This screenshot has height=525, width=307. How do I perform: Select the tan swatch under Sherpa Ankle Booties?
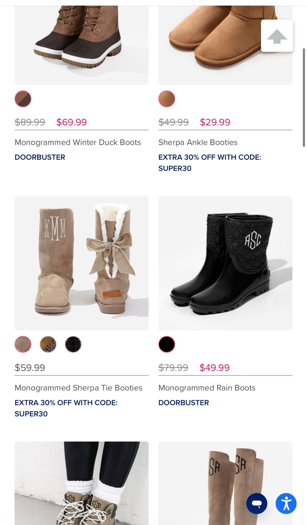(x=166, y=99)
